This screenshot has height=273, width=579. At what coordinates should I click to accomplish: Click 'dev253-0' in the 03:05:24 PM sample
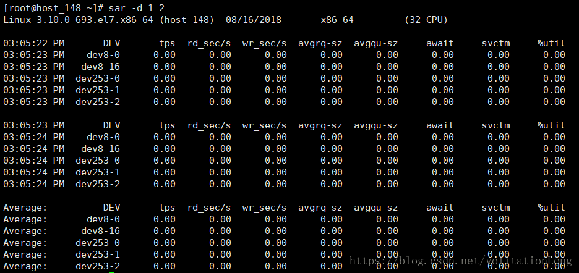tap(98, 161)
